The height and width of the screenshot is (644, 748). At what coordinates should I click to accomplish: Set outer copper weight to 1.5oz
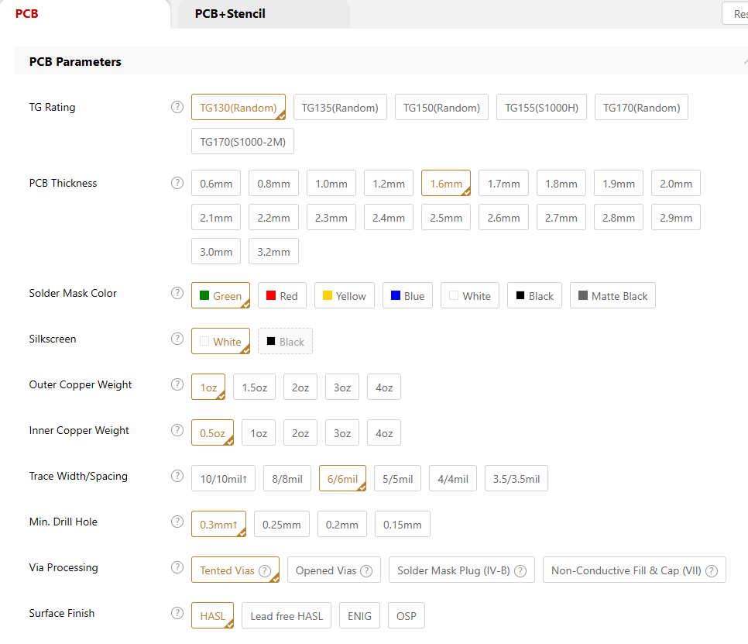point(254,387)
